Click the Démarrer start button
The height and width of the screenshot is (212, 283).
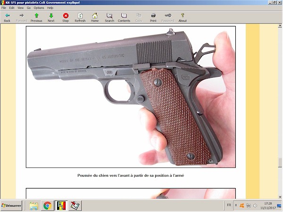[x=11, y=205]
